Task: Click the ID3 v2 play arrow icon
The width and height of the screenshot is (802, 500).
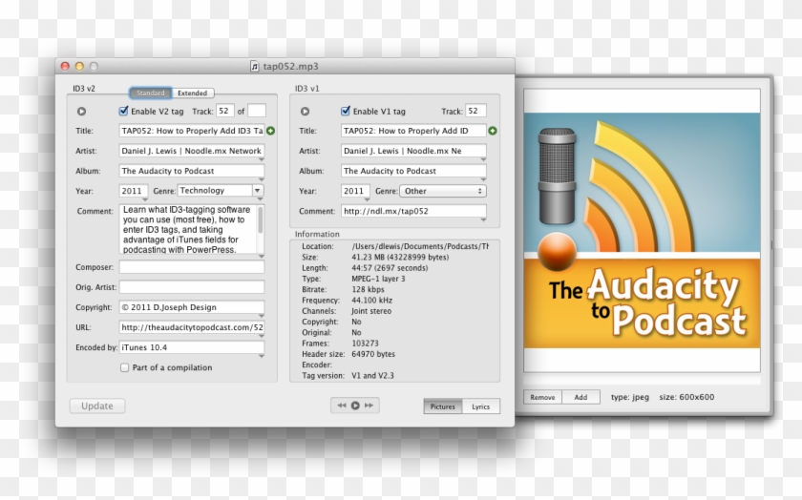Action: click(81, 111)
